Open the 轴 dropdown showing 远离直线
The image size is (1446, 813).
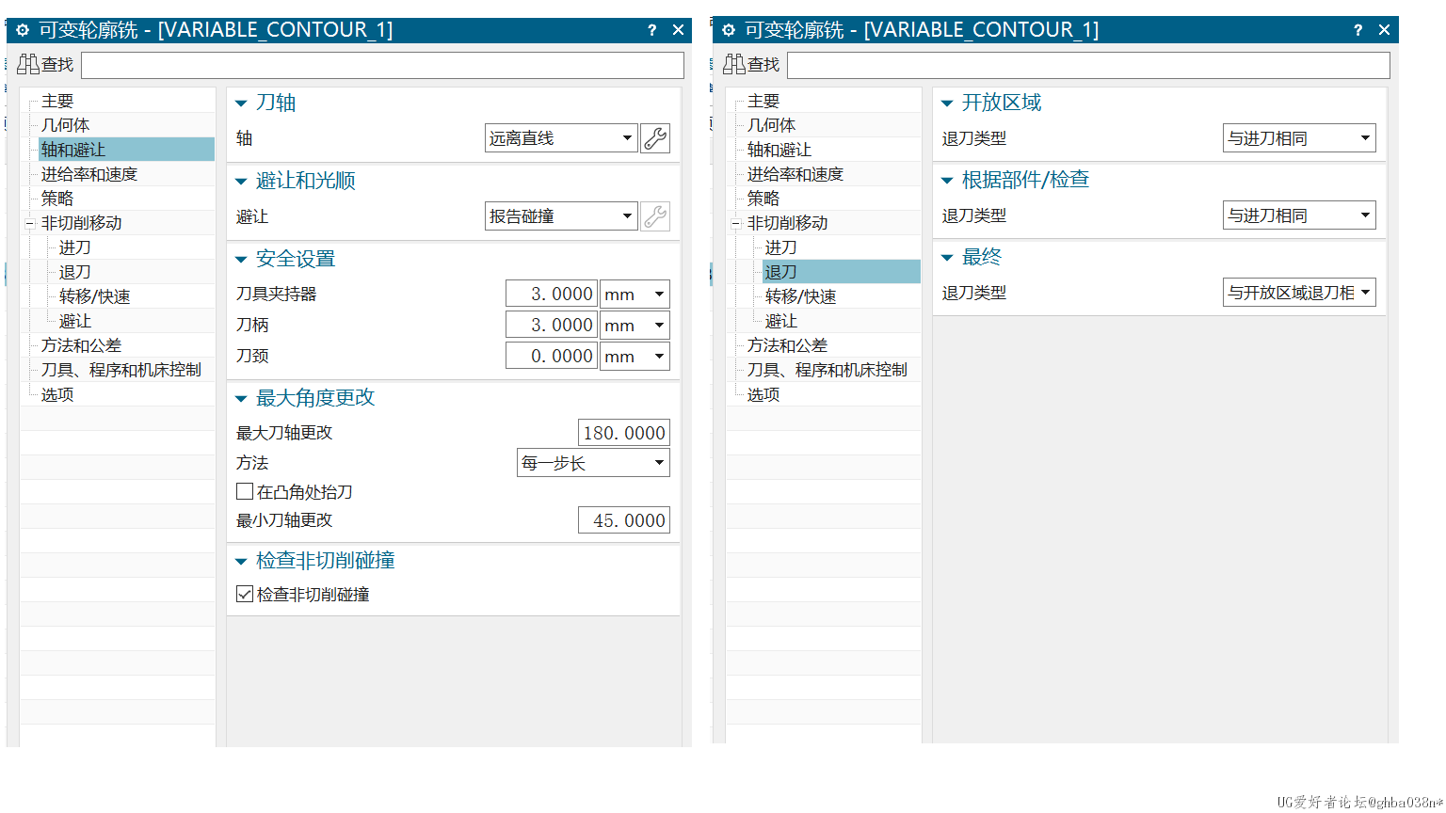pos(562,138)
